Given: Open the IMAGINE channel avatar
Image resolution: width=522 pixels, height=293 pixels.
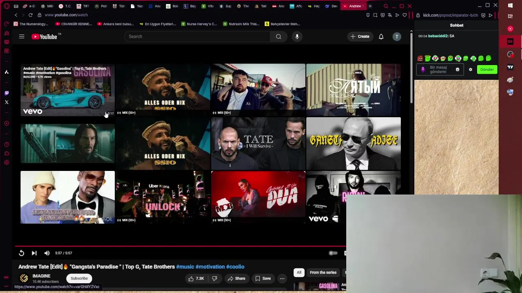Looking at the screenshot, I should [24, 278].
